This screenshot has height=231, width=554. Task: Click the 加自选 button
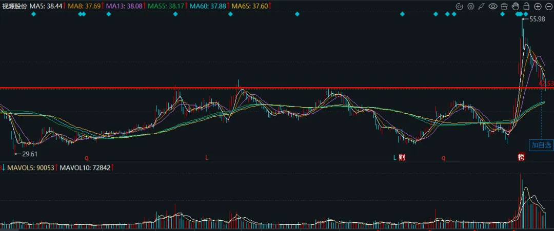[541, 145]
